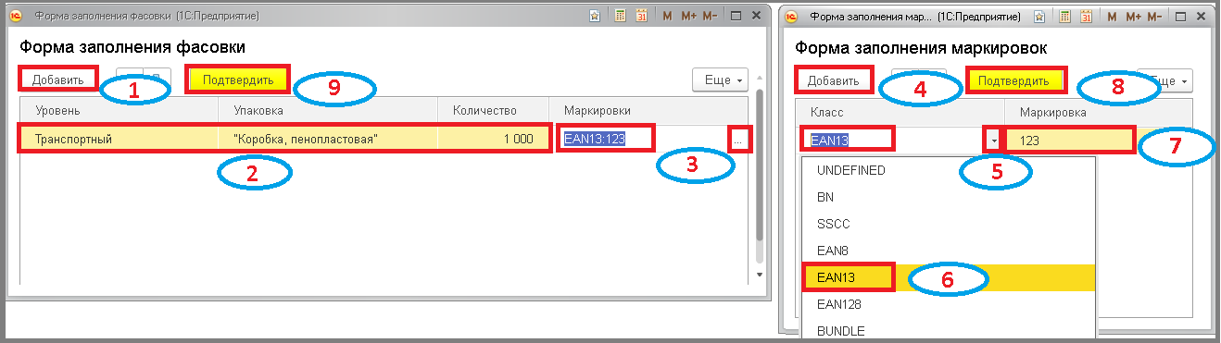Expand the Класс dropdown arrow
Viewport: 1221px width, 343px height.
pos(993,141)
